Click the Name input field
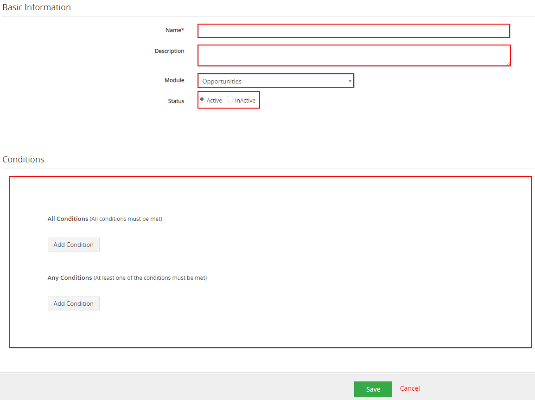535x400 pixels. click(x=353, y=31)
